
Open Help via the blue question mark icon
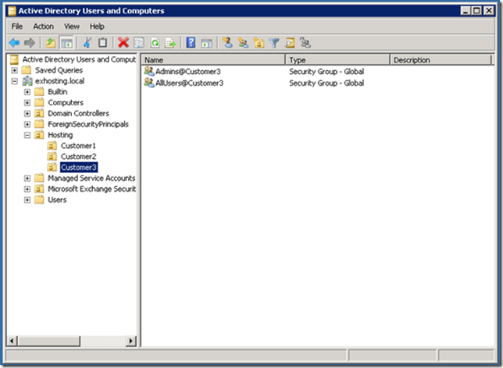pos(191,43)
